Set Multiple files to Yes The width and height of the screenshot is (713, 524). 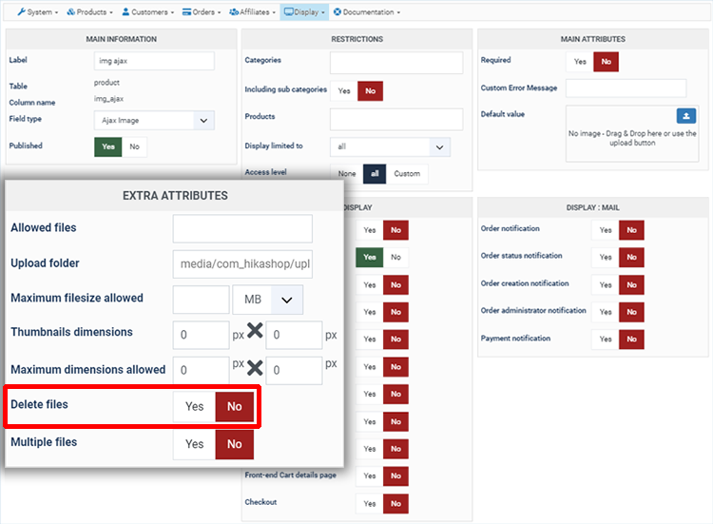click(194, 444)
